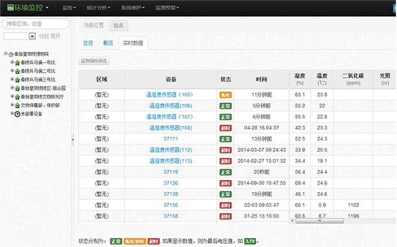The height and width of the screenshot is (247, 397).
Task: Open device link 37158
Action: 171,216
